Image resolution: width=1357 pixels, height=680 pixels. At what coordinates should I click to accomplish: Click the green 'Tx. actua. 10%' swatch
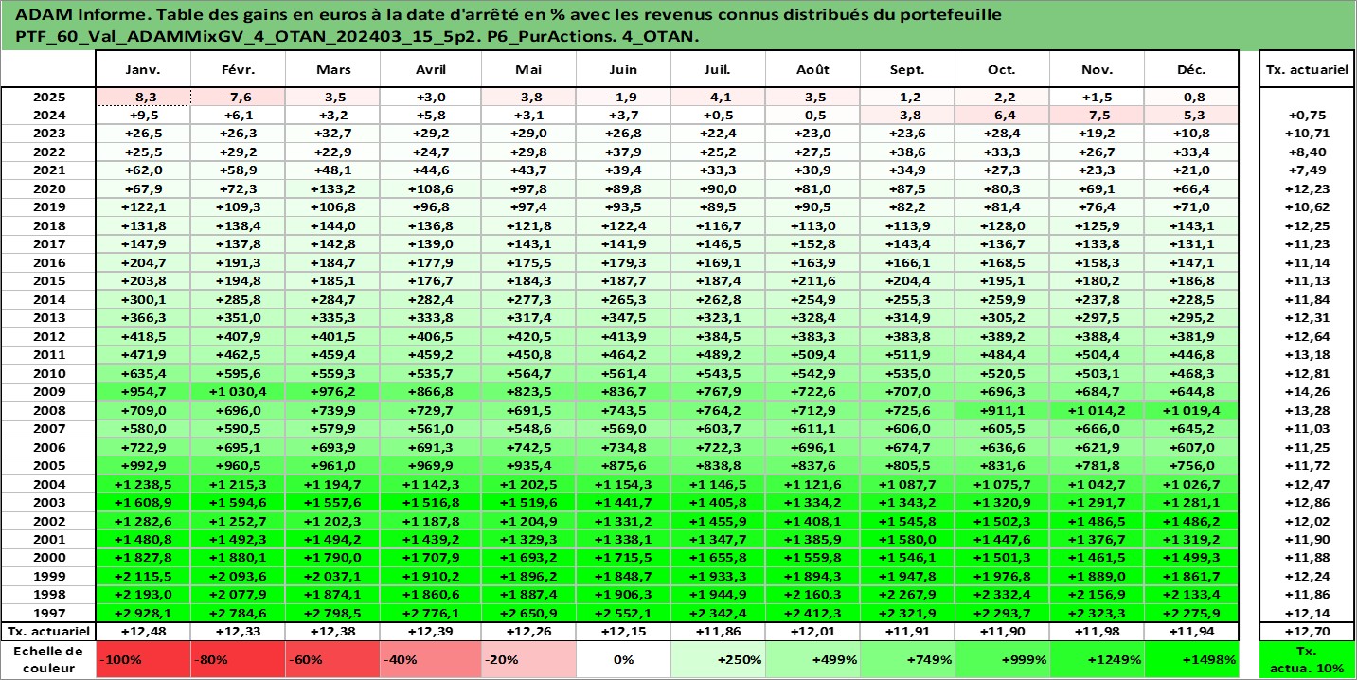point(1306,659)
